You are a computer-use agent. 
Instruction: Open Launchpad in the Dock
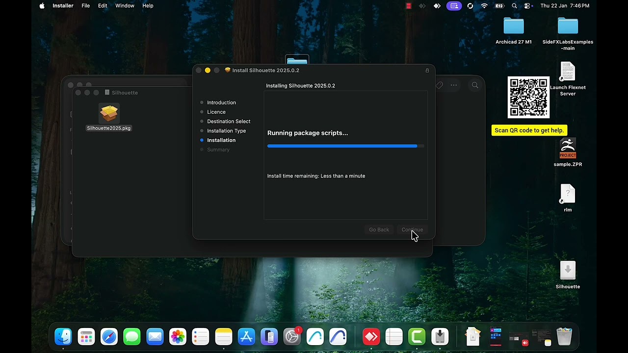[86, 337]
